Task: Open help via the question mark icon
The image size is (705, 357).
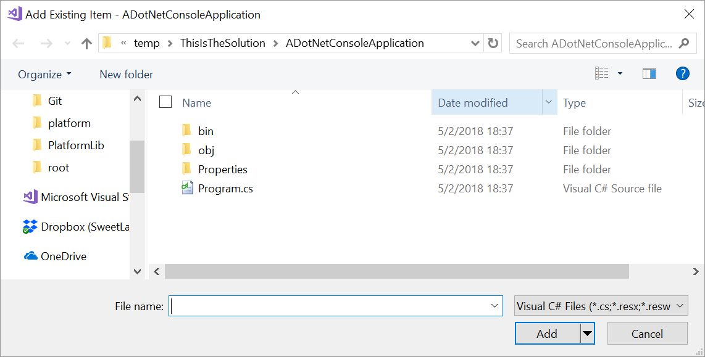Action: (682, 73)
